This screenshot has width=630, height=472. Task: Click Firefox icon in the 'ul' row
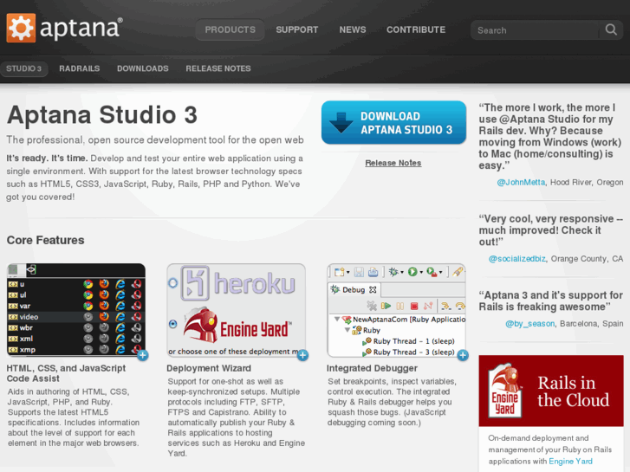(104, 294)
